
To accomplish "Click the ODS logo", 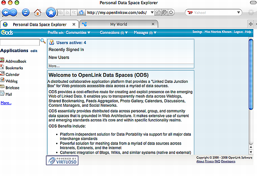I will click(x=7, y=33).
